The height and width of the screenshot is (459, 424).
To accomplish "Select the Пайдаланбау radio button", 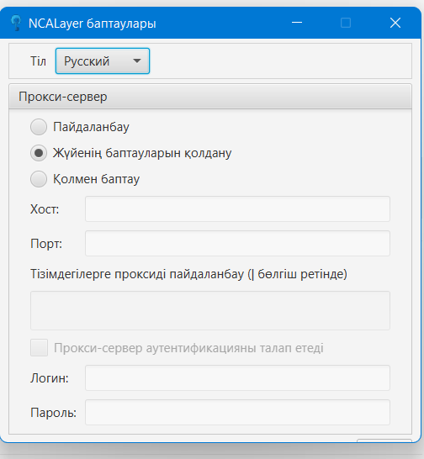I will pos(39,127).
